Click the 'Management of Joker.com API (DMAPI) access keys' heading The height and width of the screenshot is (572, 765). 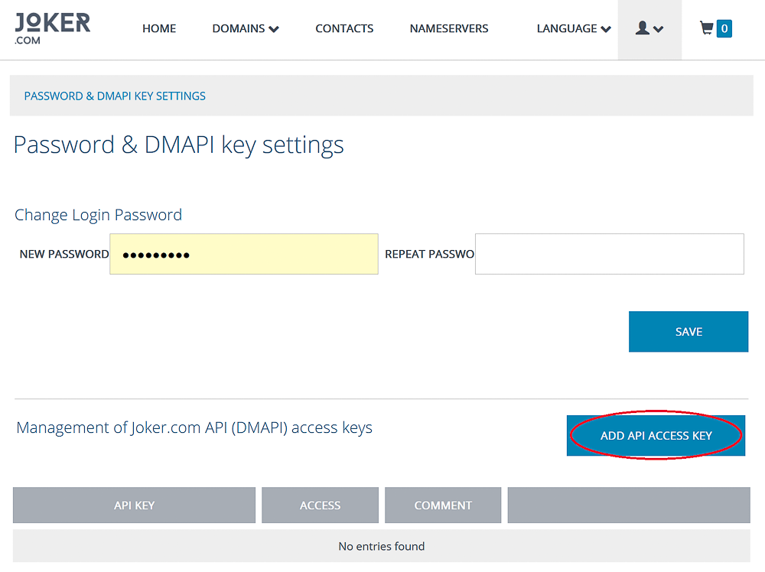[194, 427]
